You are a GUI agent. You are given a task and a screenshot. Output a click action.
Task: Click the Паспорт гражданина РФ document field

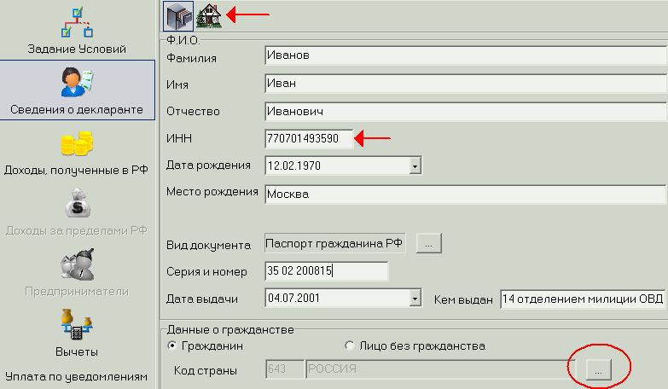pos(334,243)
